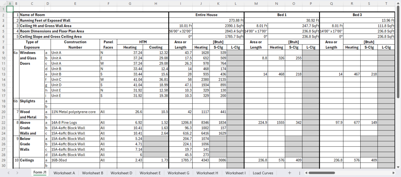
Task: Click 'Running Feet of Exposed Wall' cell
Action: [94, 20]
